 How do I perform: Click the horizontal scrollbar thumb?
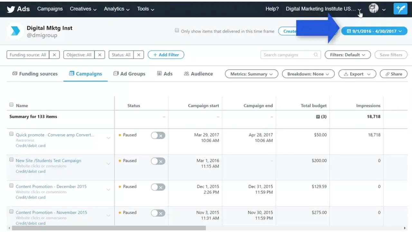[x=108, y=228]
